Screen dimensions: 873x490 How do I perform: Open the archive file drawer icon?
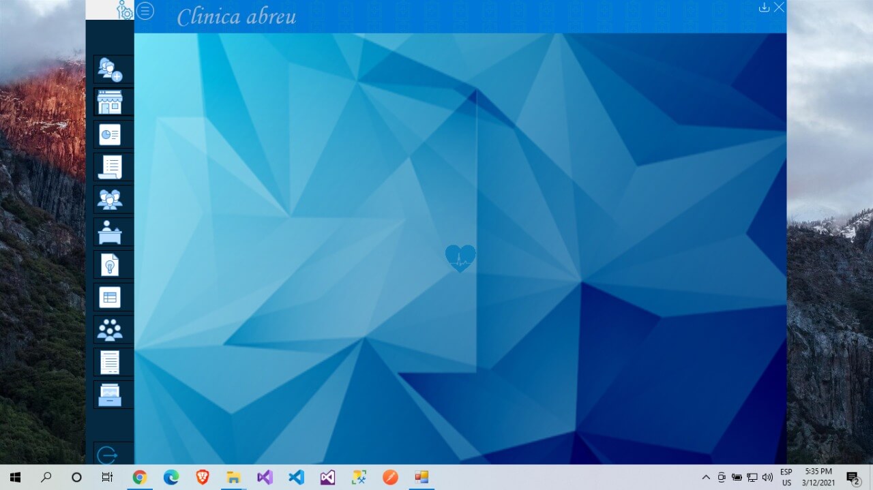pyautogui.click(x=110, y=395)
